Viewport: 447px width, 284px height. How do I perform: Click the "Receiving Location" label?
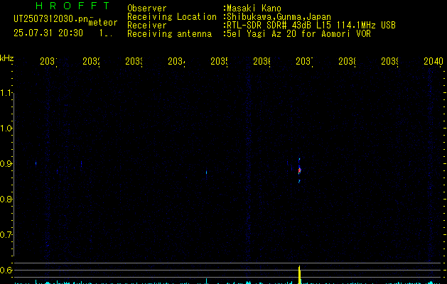(172, 17)
